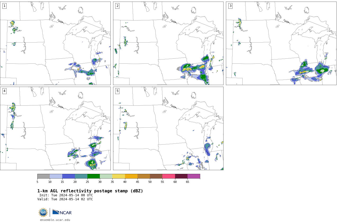Click the 'Valid: Tue 2024-05-14 02 UTC' text
The image size is (339, 223).
65,199
